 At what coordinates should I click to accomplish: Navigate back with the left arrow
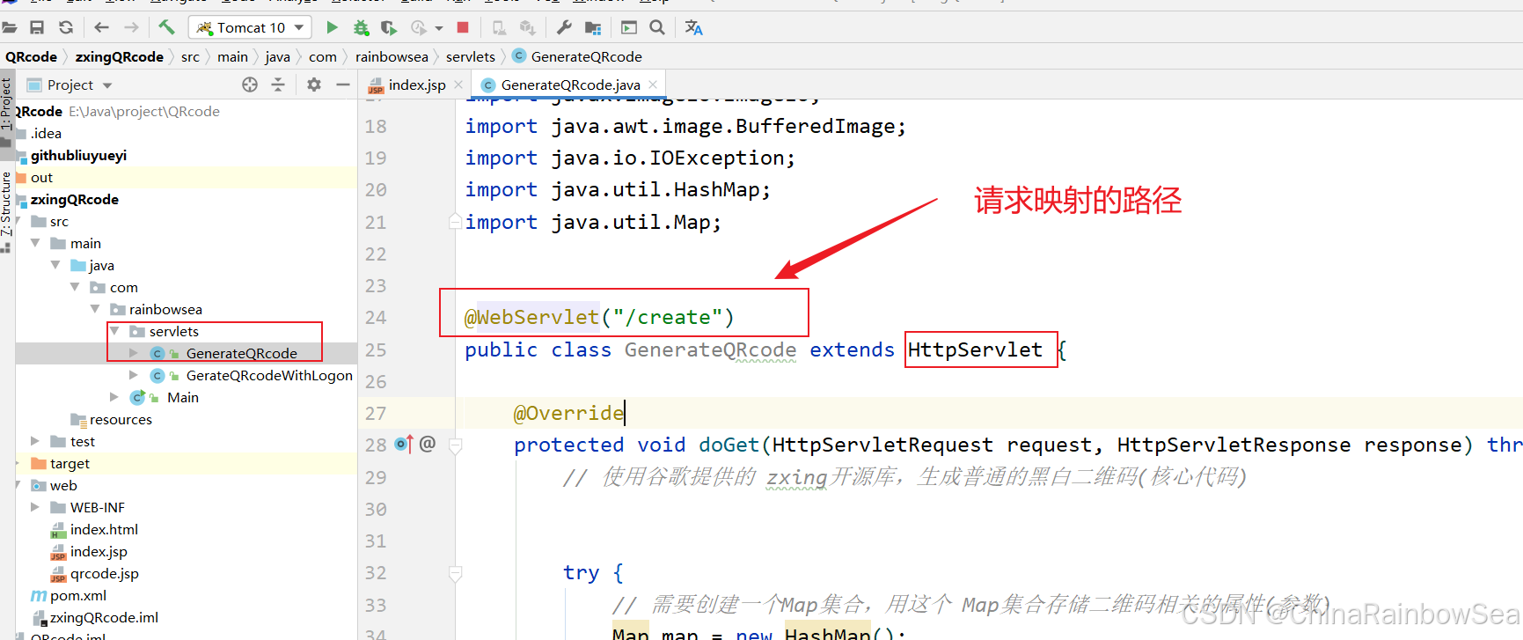(102, 28)
